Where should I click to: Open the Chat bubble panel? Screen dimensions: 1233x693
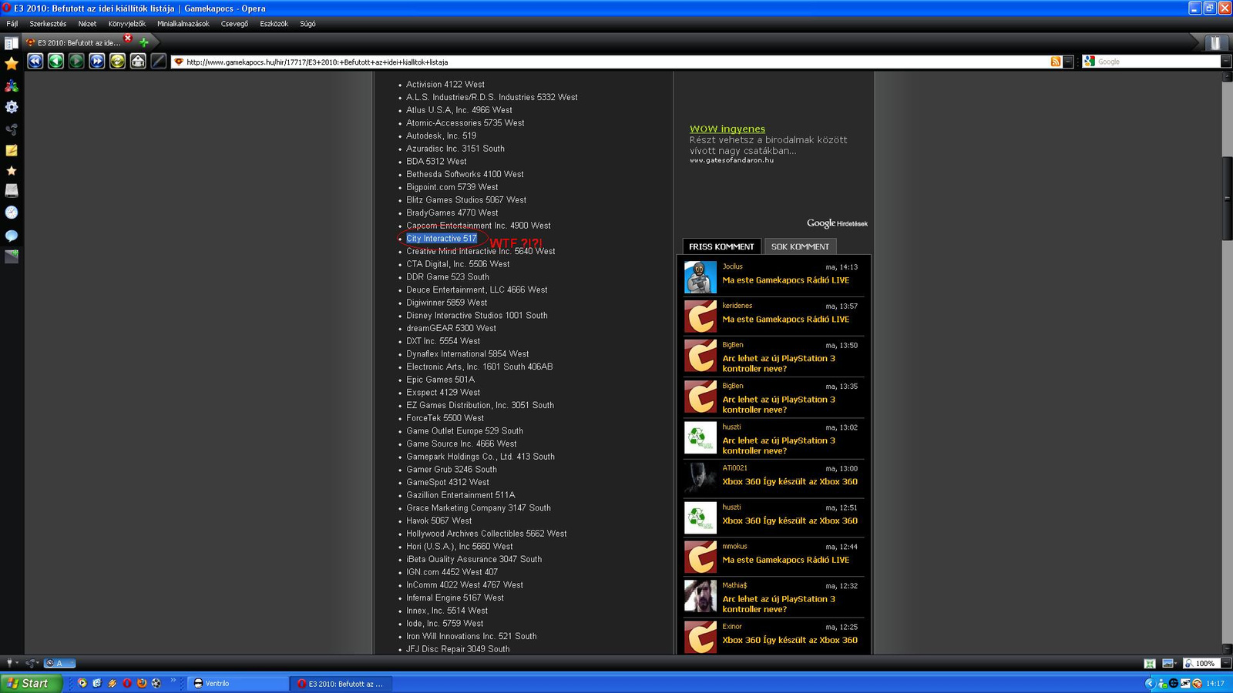[12, 235]
